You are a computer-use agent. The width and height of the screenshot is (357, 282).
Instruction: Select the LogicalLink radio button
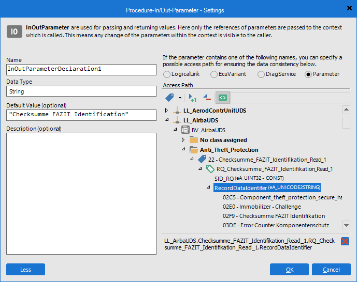[x=167, y=74]
